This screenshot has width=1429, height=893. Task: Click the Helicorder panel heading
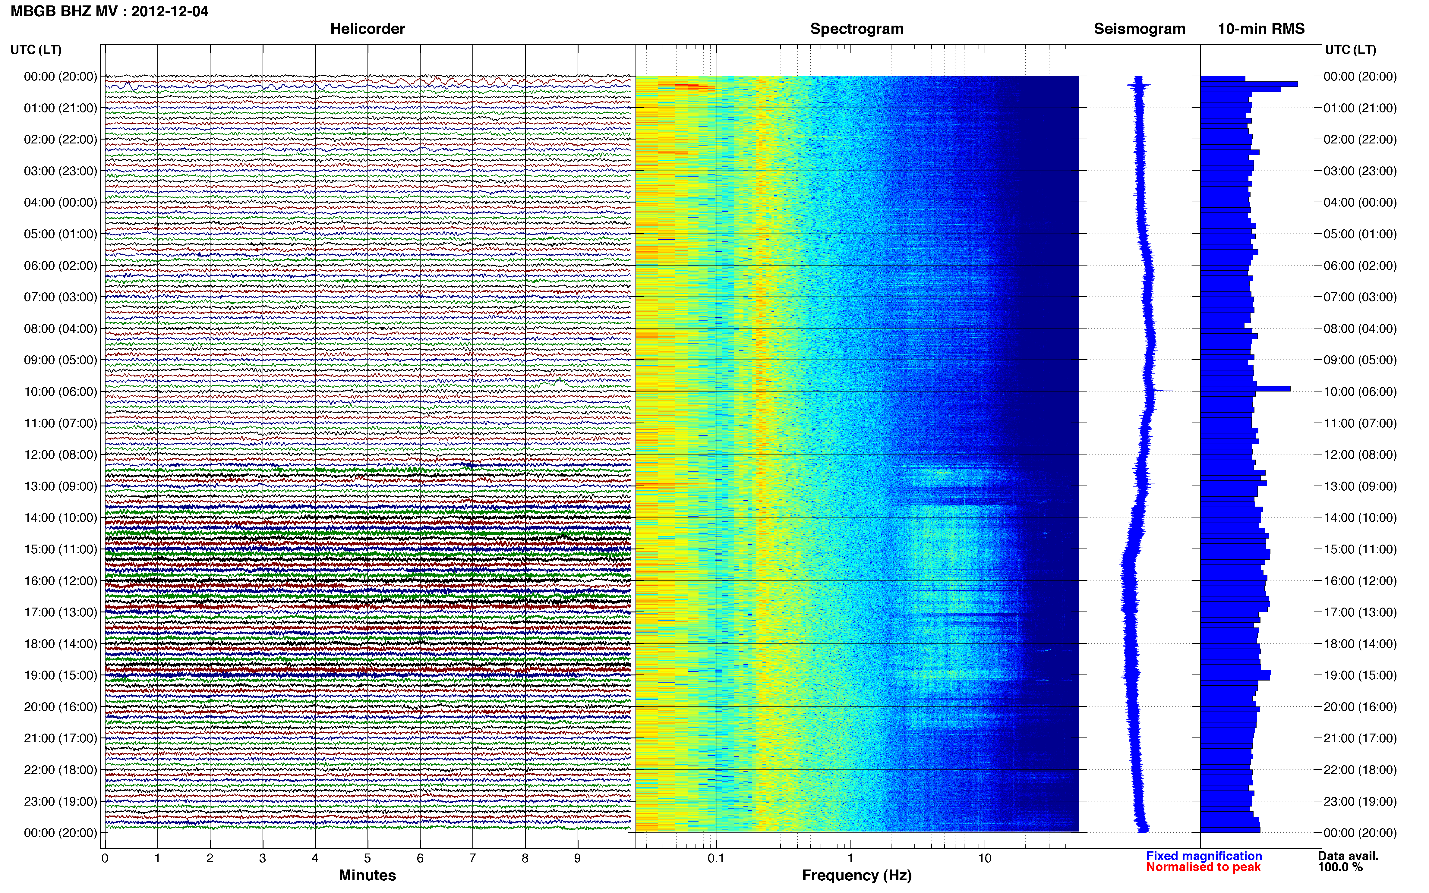point(368,29)
